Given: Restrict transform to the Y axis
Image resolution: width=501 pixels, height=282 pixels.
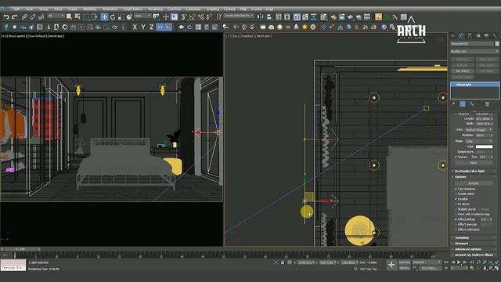Looking at the screenshot, I should [x=142, y=27].
